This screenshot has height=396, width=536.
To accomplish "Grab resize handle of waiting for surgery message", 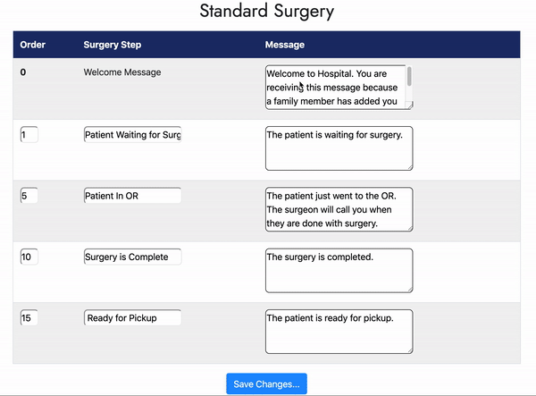I will tap(409, 166).
